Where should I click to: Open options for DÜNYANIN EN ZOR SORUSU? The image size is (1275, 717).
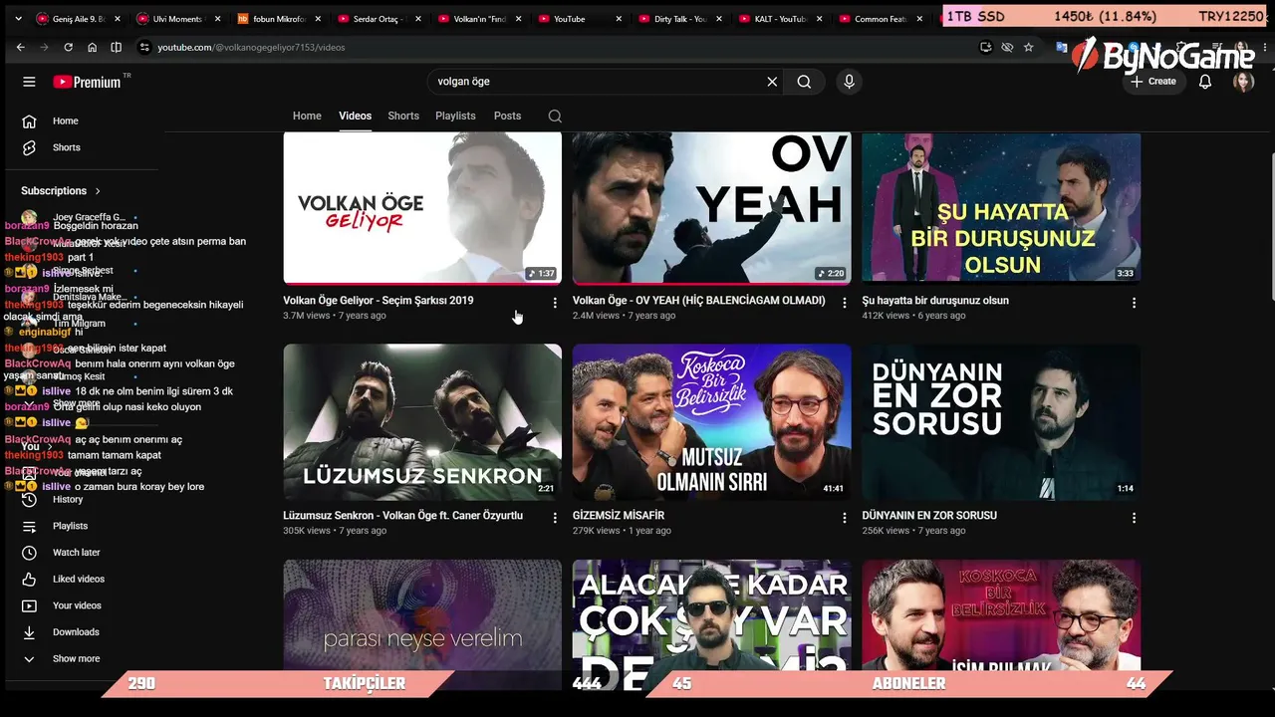tap(1134, 517)
